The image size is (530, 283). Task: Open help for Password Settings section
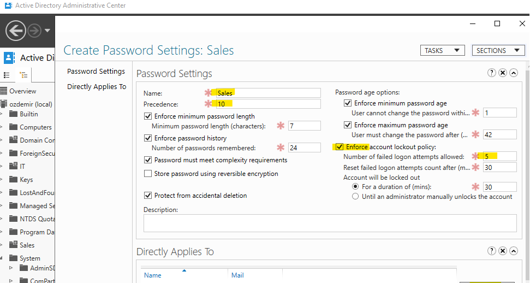[492, 73]
